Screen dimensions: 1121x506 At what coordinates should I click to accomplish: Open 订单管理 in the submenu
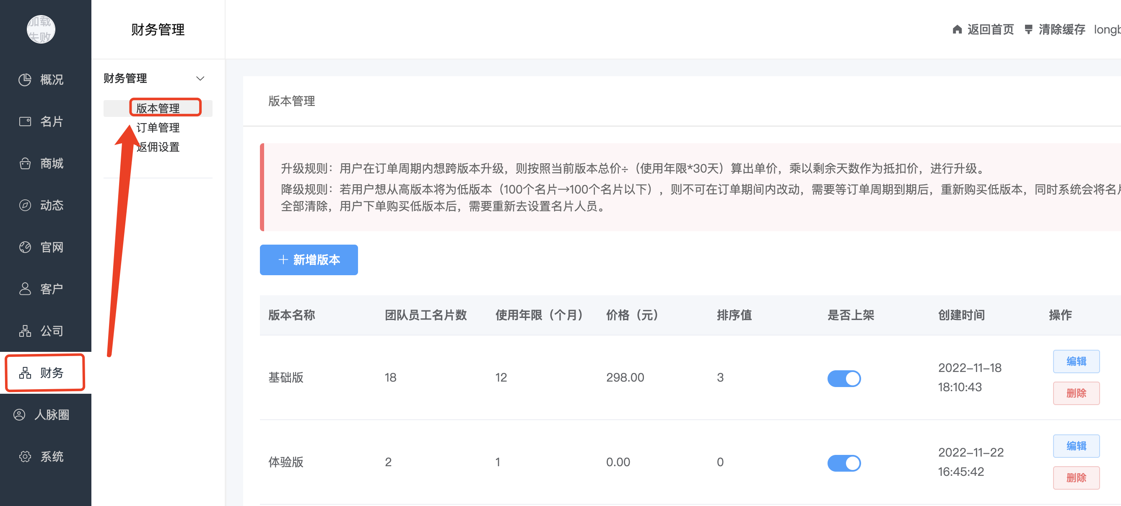158,127
